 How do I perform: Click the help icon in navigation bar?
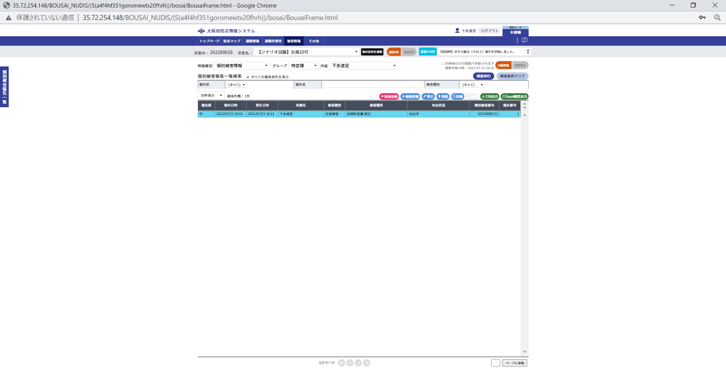click(x=524, y=40)
